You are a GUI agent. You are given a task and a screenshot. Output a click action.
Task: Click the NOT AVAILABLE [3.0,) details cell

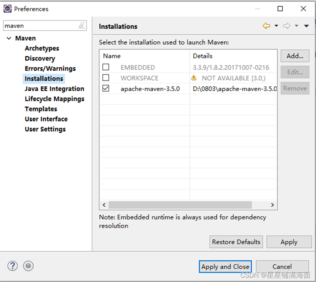point(233,78)
